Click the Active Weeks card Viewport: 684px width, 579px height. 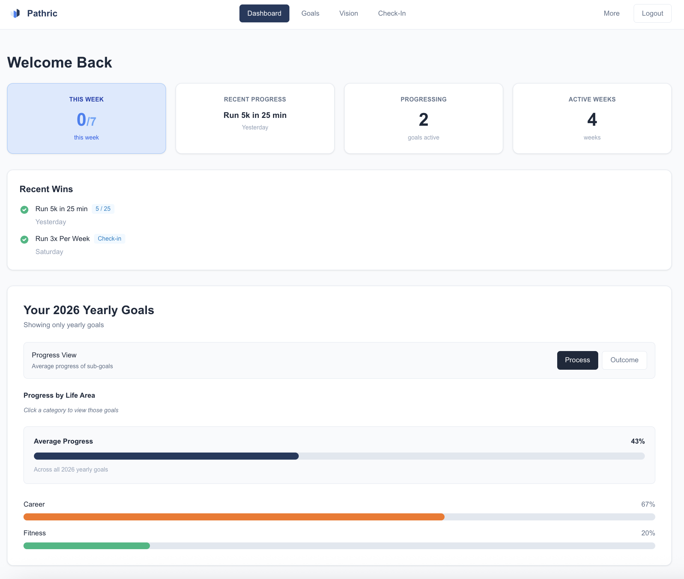[x=592, y=118]
